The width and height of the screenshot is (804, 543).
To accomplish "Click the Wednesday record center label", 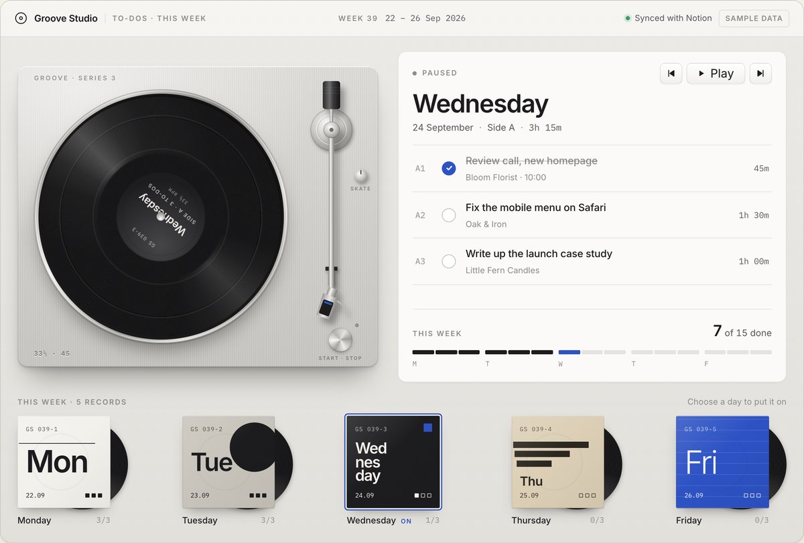I will (161, 217).
